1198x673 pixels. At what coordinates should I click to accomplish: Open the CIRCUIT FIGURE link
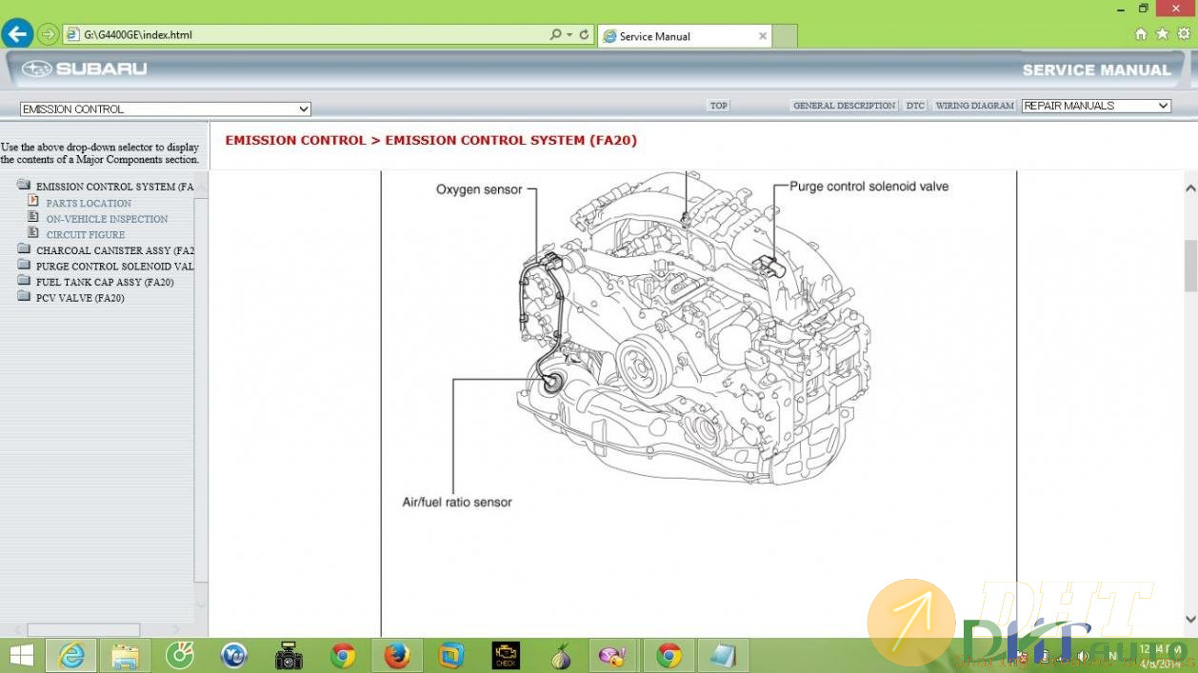86,234
